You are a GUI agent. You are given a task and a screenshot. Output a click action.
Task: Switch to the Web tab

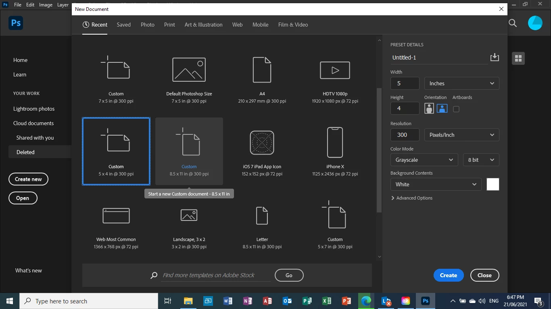[x=238, y=25]
